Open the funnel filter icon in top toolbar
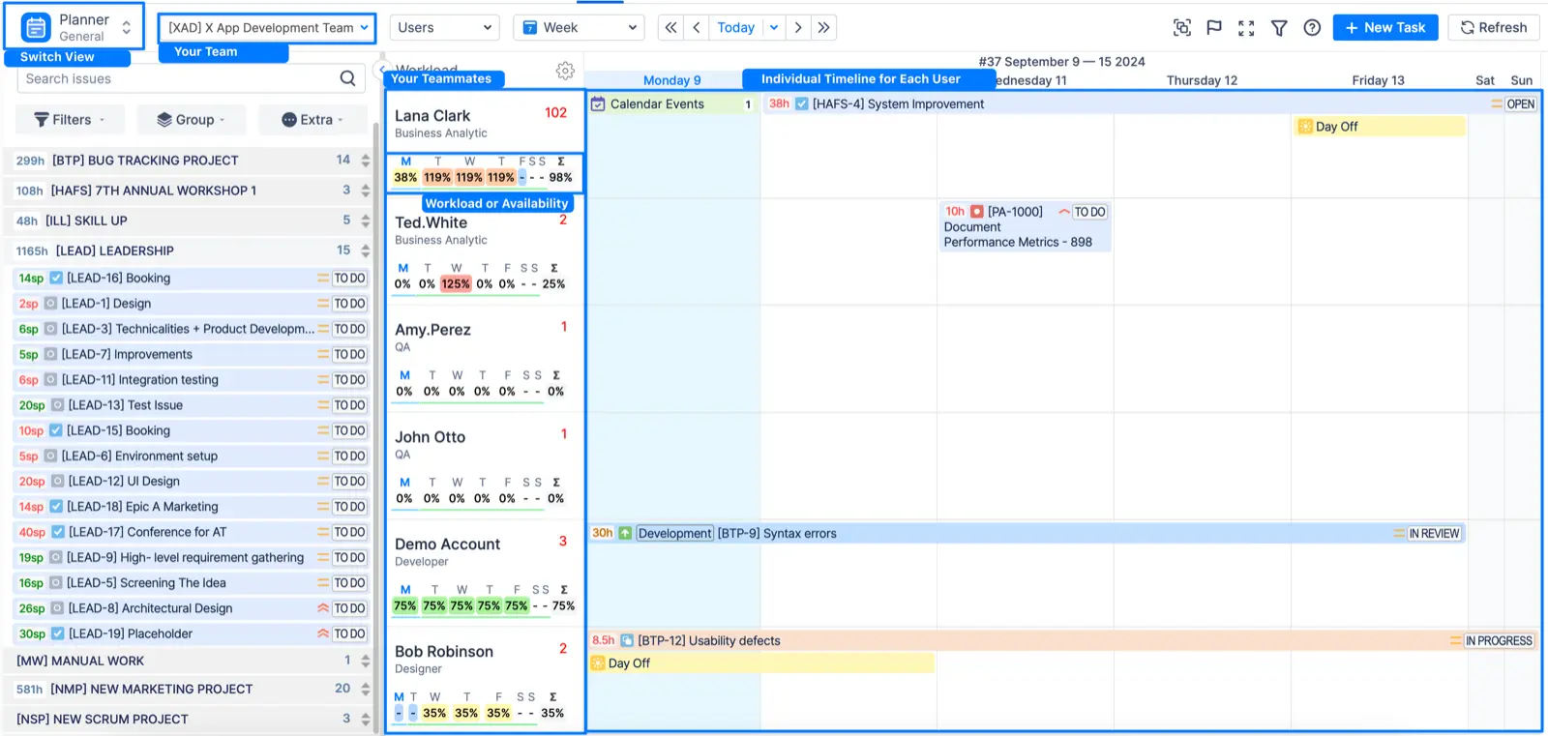This screenshot has width=1548, height=736. (x=1279, y=28)
